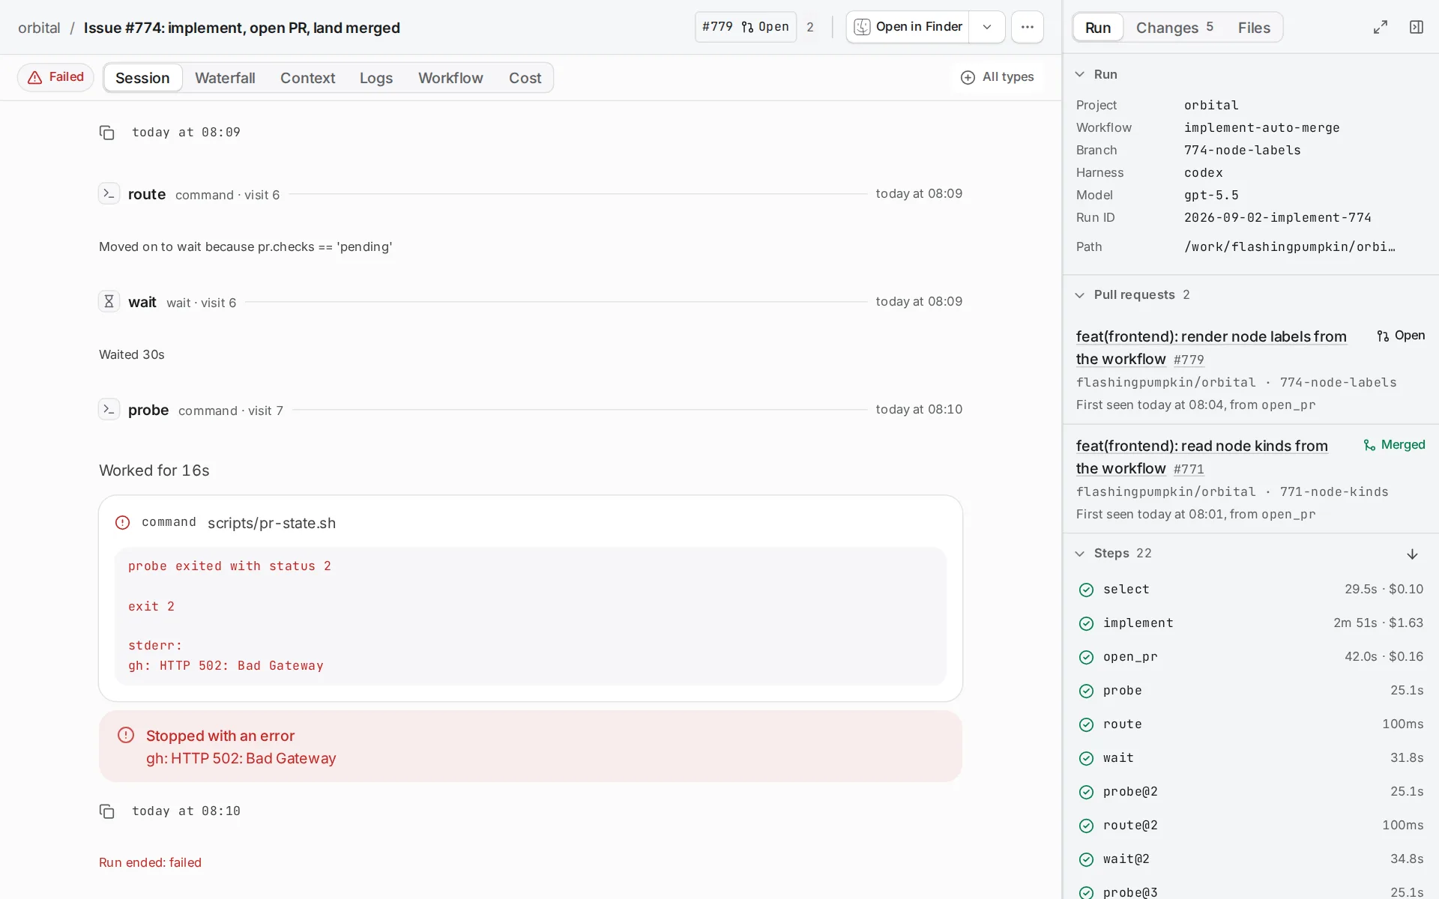This screenshot has height=899, width=1439.
Task: Open PR link feat(frontend): render node labels
Action: click(x=1211, y=348)
